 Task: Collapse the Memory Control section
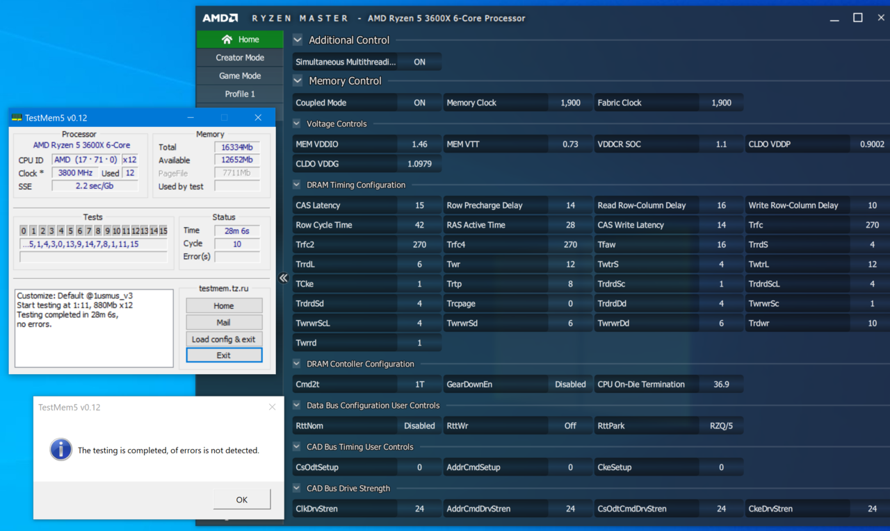(298, 81)
